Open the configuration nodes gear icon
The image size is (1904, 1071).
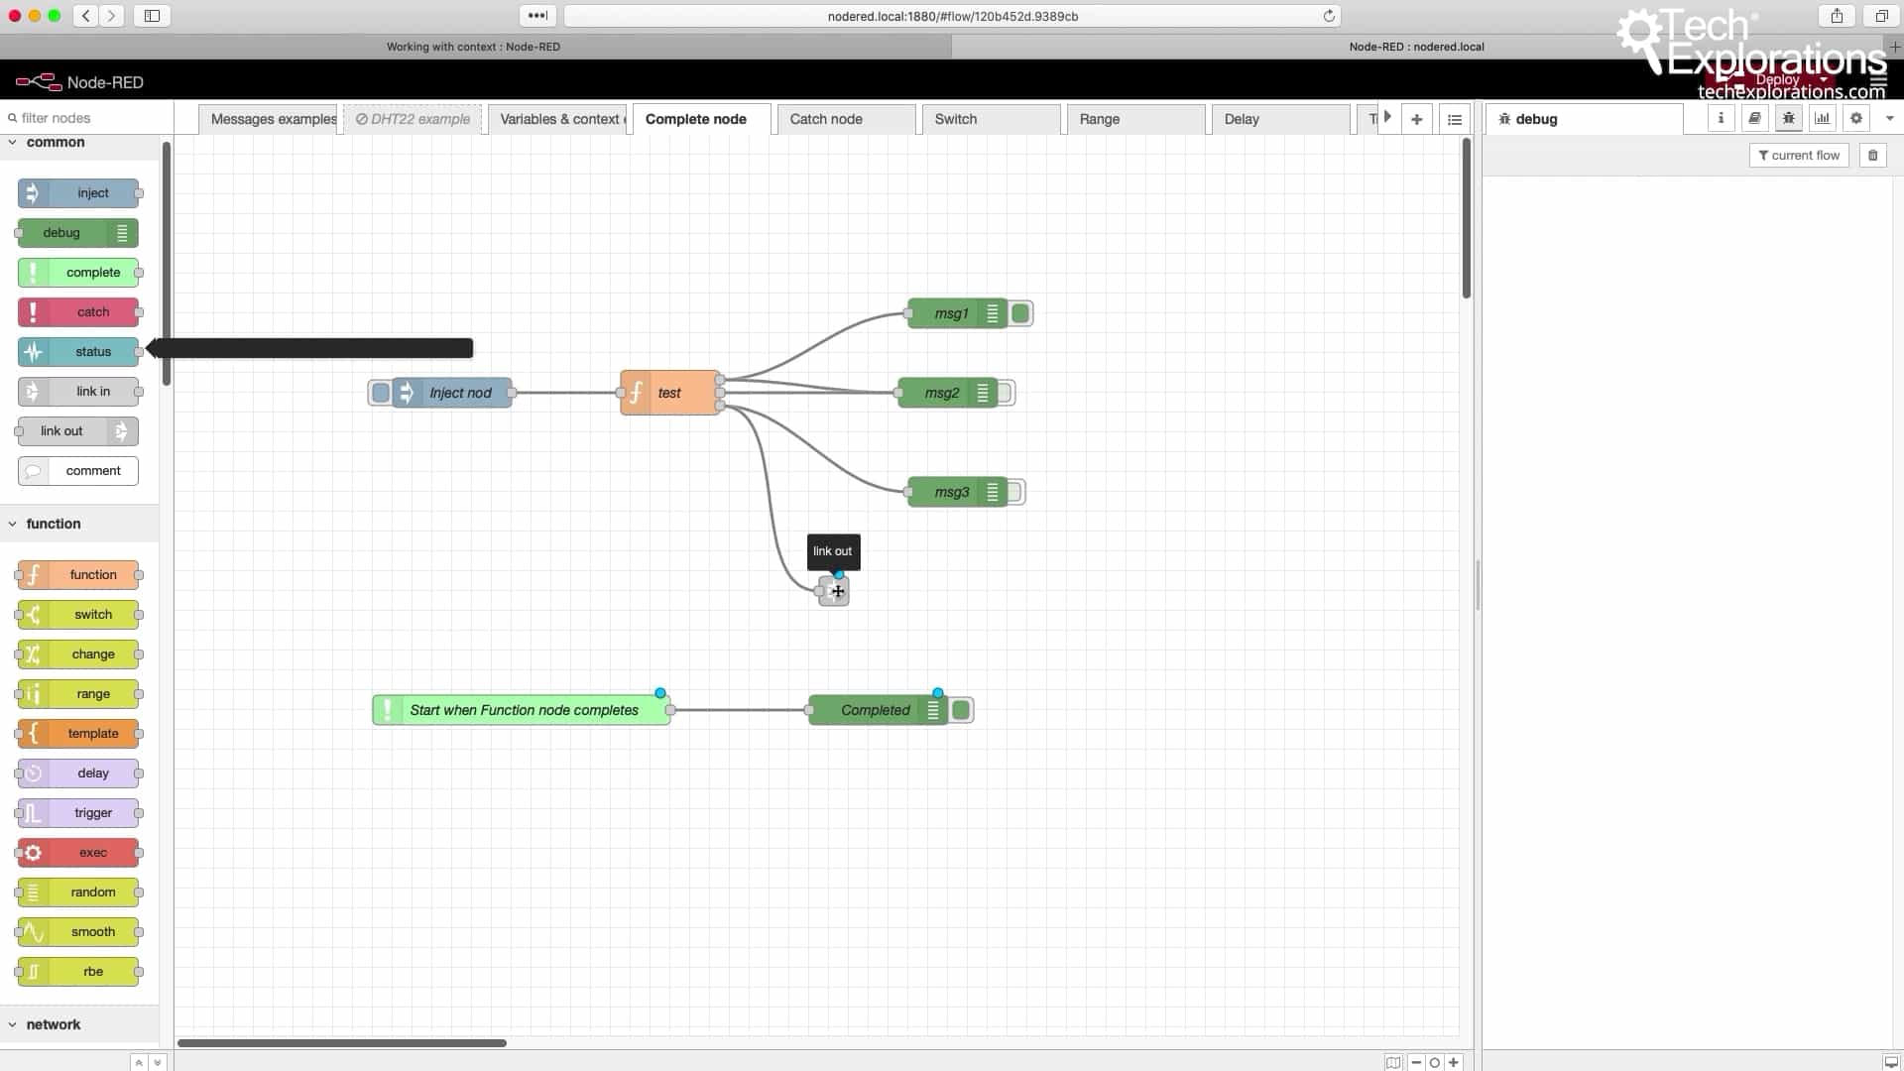[1855, 118]
